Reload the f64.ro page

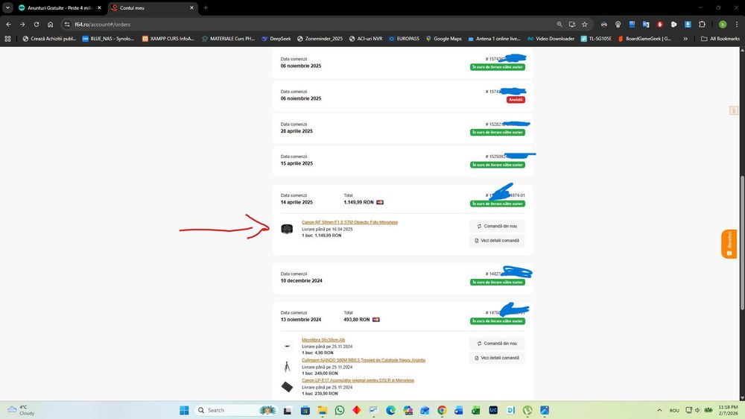(36, 25)
